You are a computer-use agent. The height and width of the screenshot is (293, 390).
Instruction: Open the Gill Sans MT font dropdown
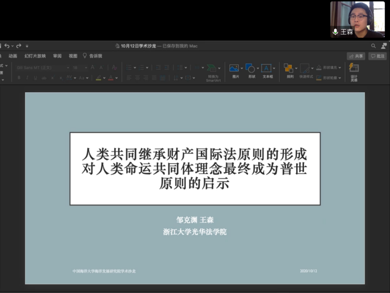[68, 68]
